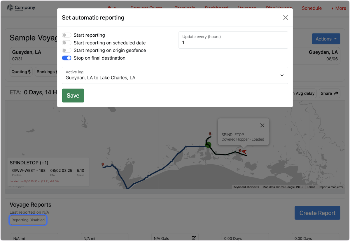Viewport: 350px width, 241px height.
Task: Open the Actions dropdown
Action: tap(326, 38)
